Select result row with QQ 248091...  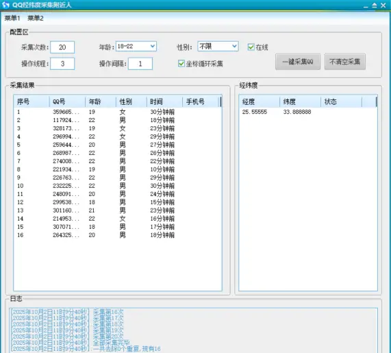coord(118,194)
